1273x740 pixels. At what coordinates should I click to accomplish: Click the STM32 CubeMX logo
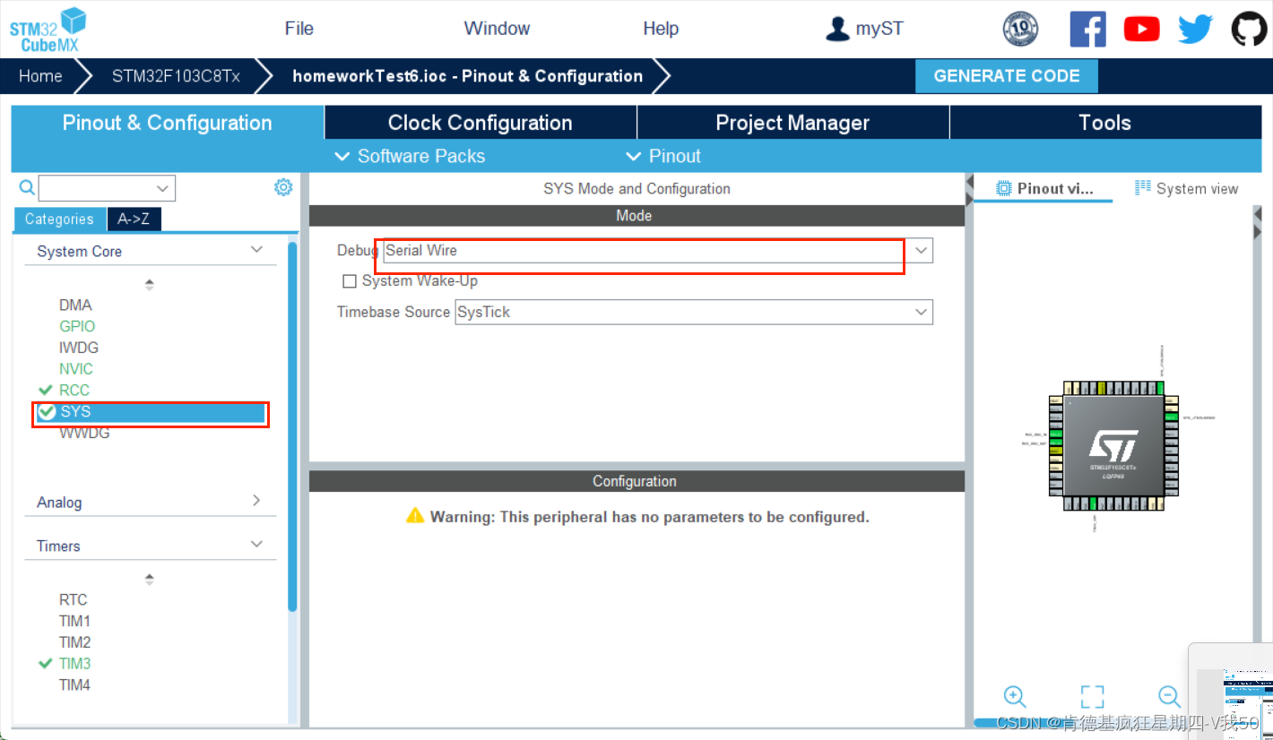coord(48,31)
